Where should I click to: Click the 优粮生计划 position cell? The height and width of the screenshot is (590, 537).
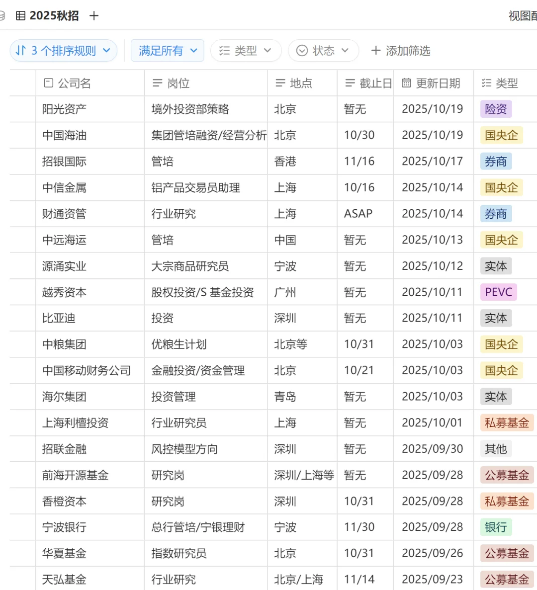(x=206, y=344)
